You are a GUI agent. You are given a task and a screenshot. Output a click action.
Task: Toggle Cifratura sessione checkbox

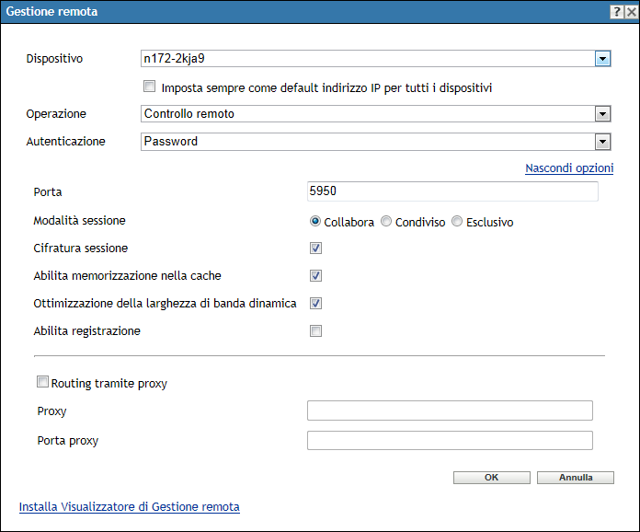315,249
